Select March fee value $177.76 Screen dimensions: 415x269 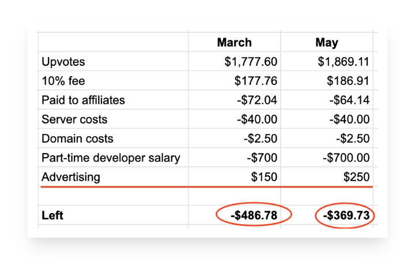(x=235, y=81)
